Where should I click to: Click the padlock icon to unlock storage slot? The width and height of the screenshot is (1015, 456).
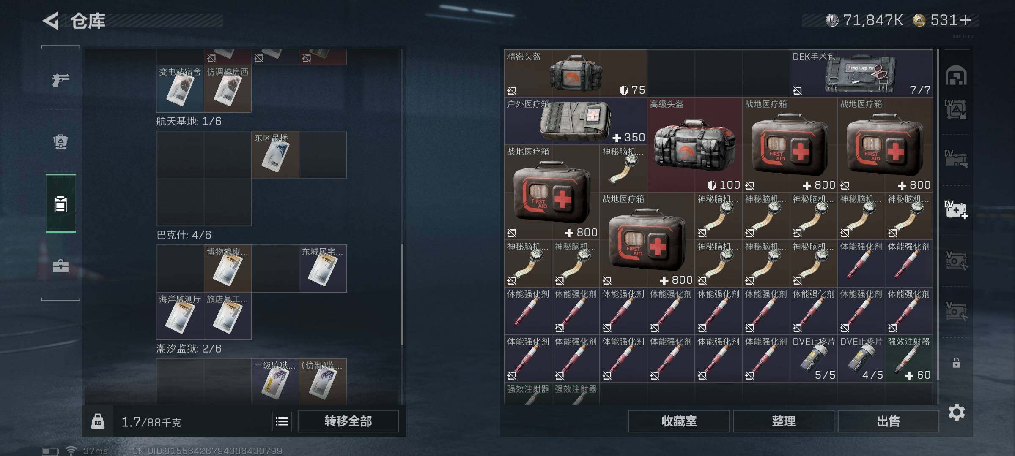(x=956, y=363)
